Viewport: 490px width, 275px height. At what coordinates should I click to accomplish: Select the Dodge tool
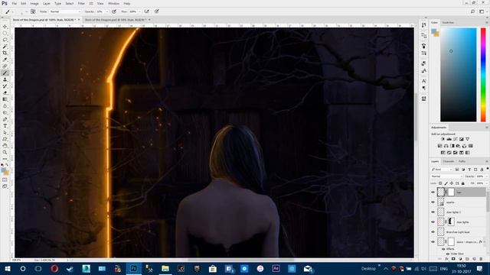(5, 112)
